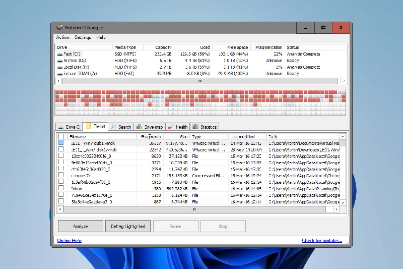
Task: Click file list horizontal scrollbar thumb
Action: (x=194, y=209)
